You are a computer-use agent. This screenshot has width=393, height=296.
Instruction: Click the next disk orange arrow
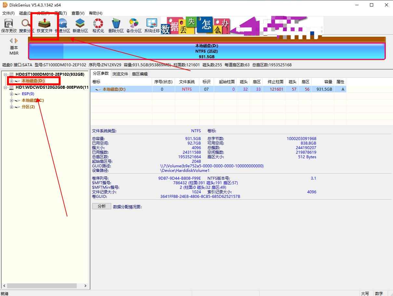pyautogui.click(x=16, y=41)
